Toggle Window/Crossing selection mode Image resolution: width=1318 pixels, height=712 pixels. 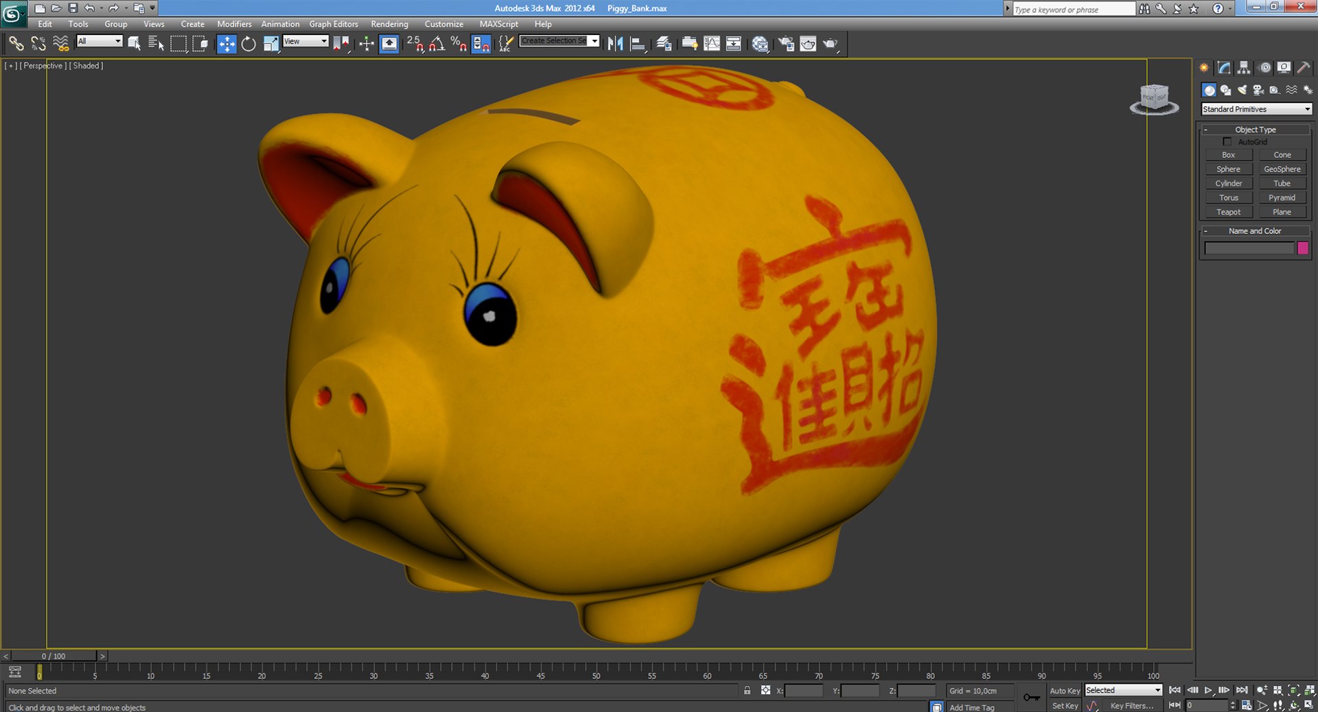point(200,44)
